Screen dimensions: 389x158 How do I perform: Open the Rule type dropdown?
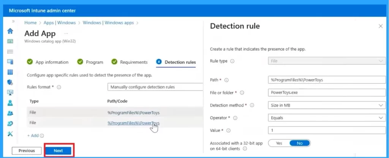(x=327, y=61)
